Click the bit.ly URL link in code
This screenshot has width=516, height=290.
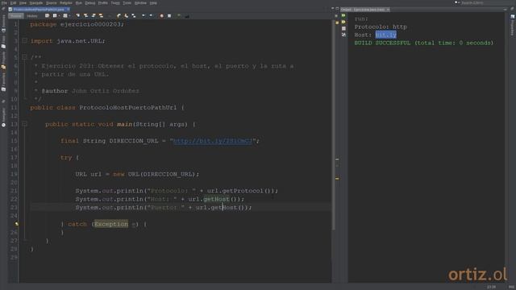[213, 141]
